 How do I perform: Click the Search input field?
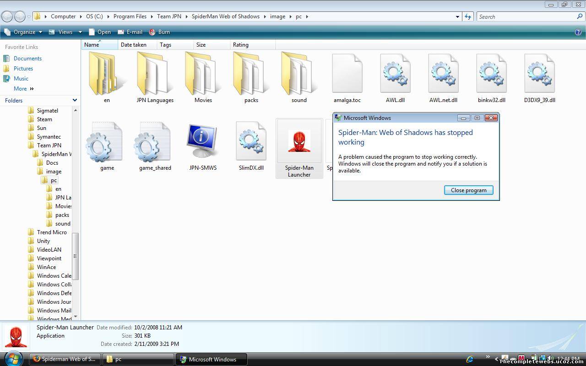tap(526, 16)
